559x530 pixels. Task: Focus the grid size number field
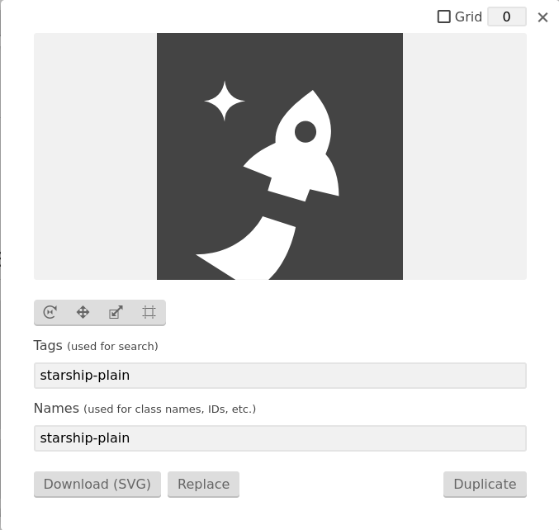click(507, 17)
